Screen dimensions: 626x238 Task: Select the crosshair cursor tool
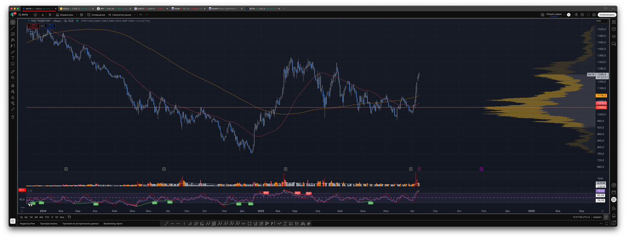click(13, 22)
